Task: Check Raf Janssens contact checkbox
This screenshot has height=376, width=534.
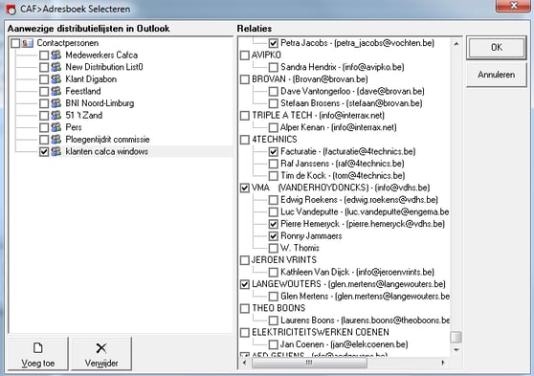Action: [273, 164]
